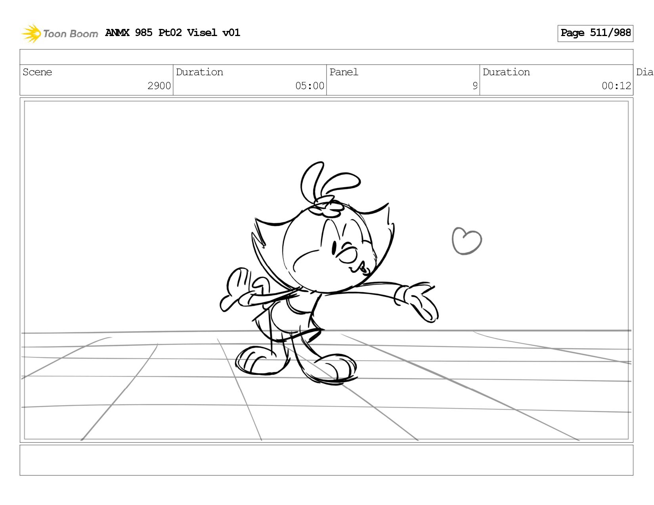Click the panel duration value '00:12'
Image resolution: width=654 pixels, height=505 pixels.
(x=616, y=86)
